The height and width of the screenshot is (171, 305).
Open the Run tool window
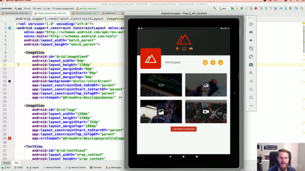[x=6, y=168]
